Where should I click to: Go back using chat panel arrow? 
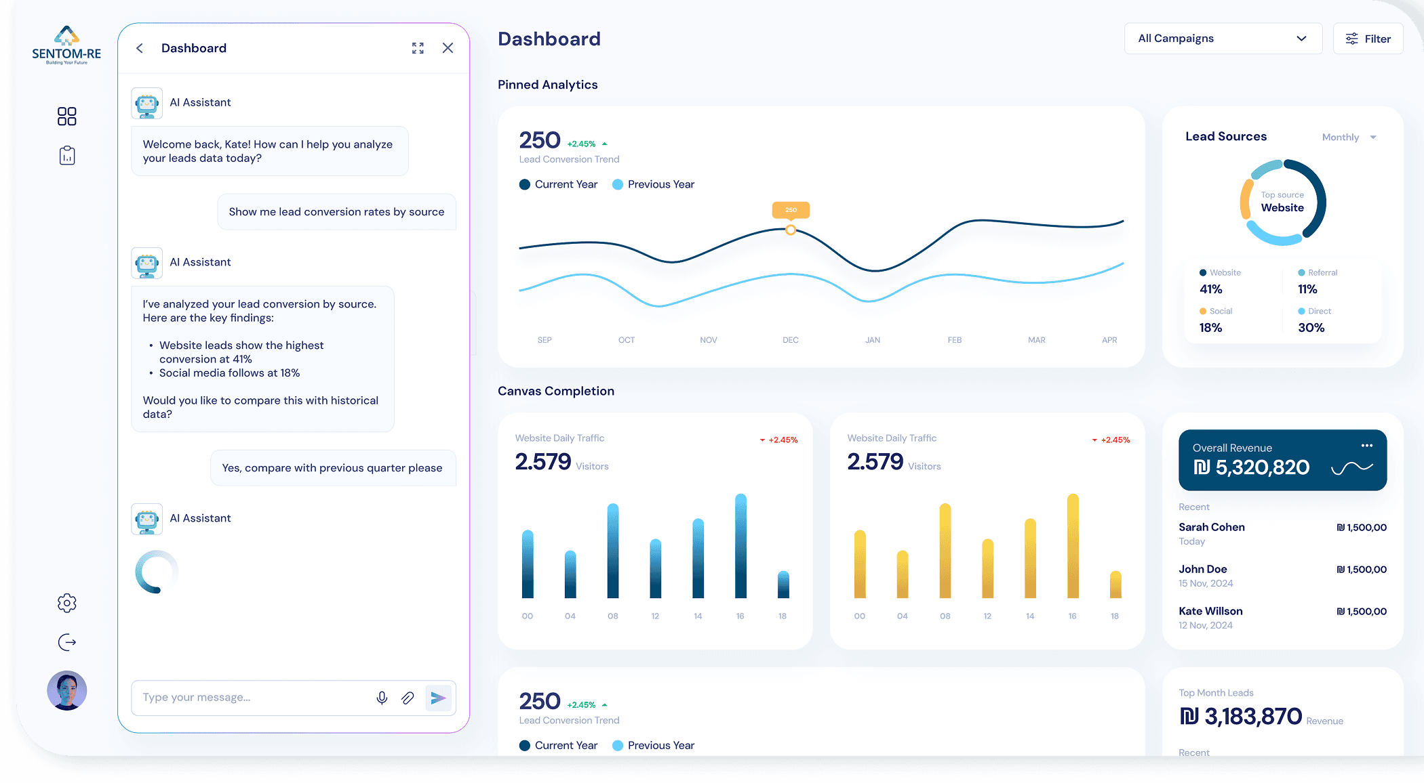click(140, 48)
